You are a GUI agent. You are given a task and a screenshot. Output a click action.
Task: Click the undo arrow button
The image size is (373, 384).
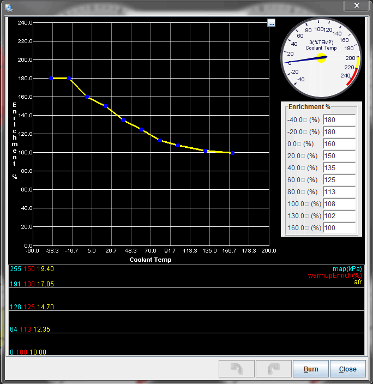coord(237,369)
